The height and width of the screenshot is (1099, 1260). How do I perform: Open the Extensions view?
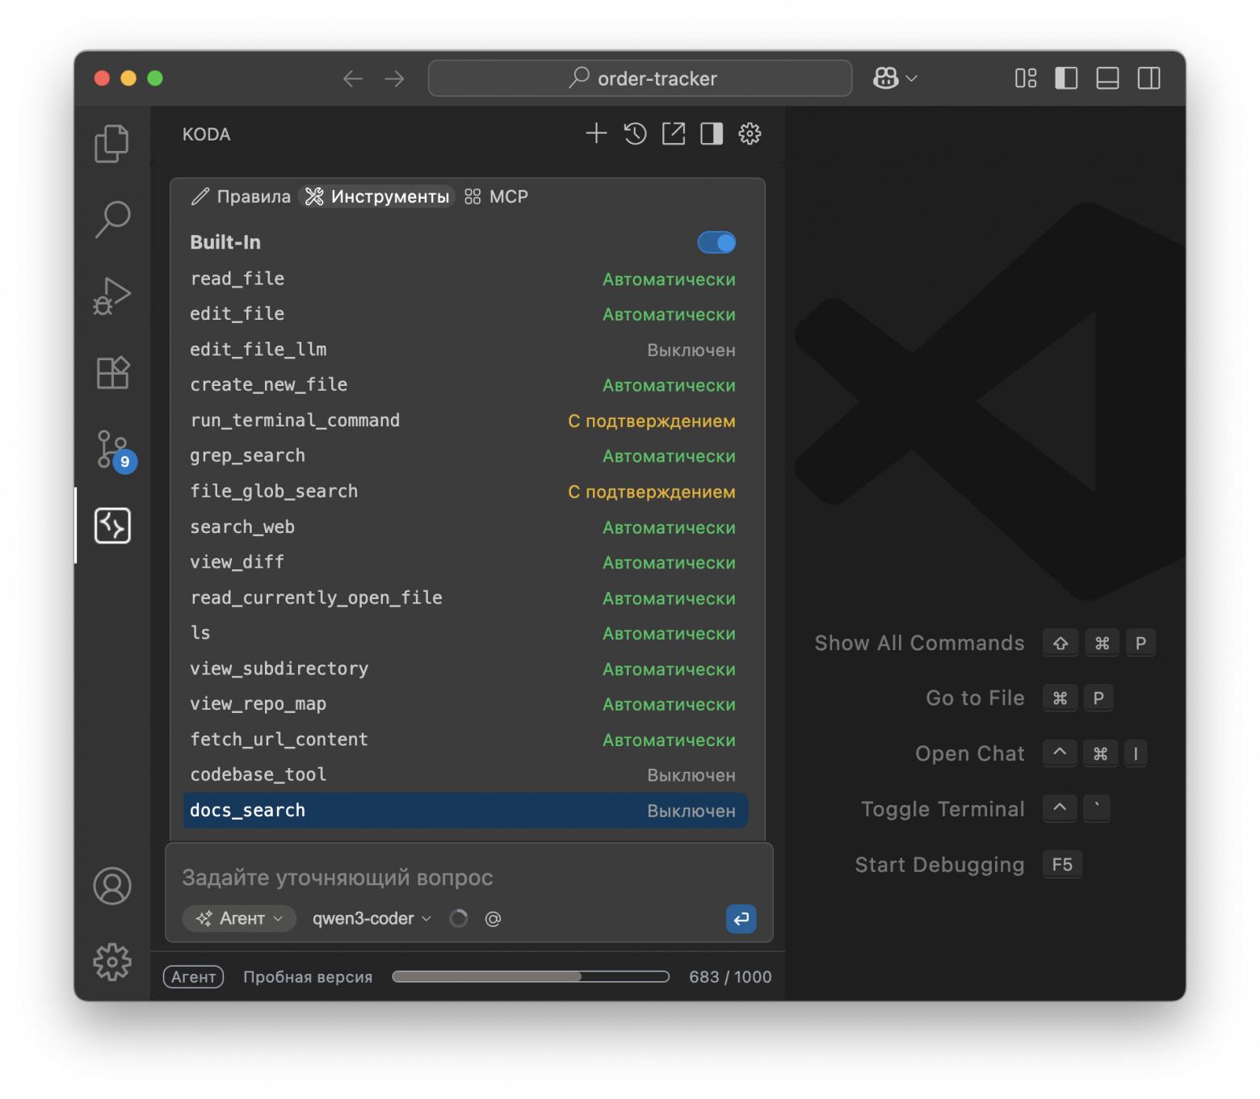[x=112, y=372]
